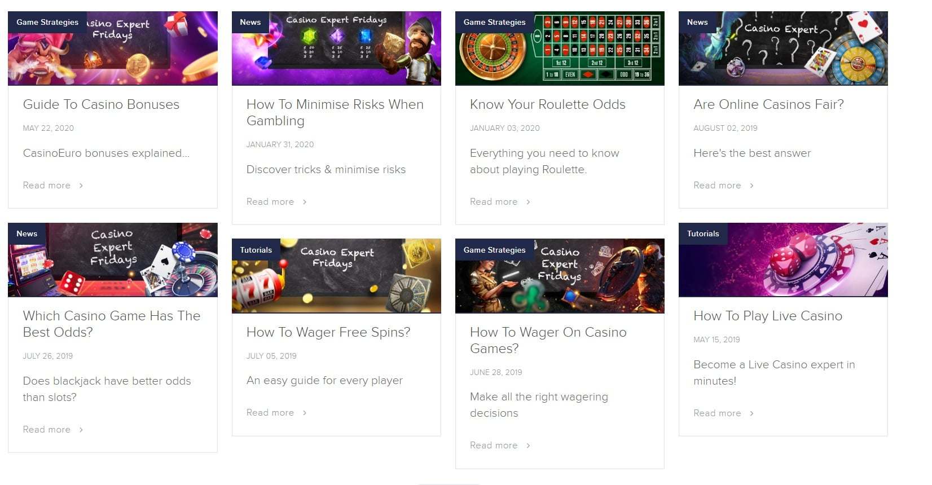The width and height of the screenshot is (932, 485).
Task: Open the slot machine Free Spins banner image
Action: pyautogui.click(x=336, y=276)
